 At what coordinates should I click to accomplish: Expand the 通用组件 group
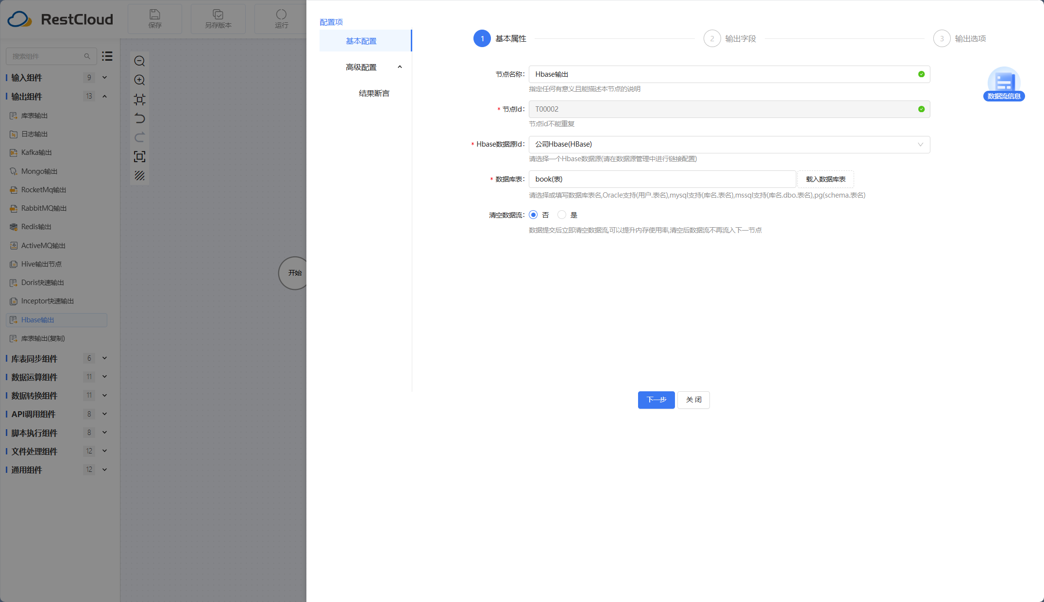[x=104, y=469]
